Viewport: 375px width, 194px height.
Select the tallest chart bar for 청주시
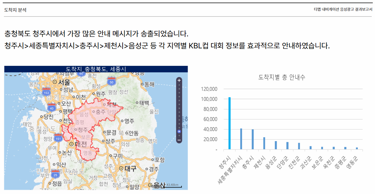229,123
